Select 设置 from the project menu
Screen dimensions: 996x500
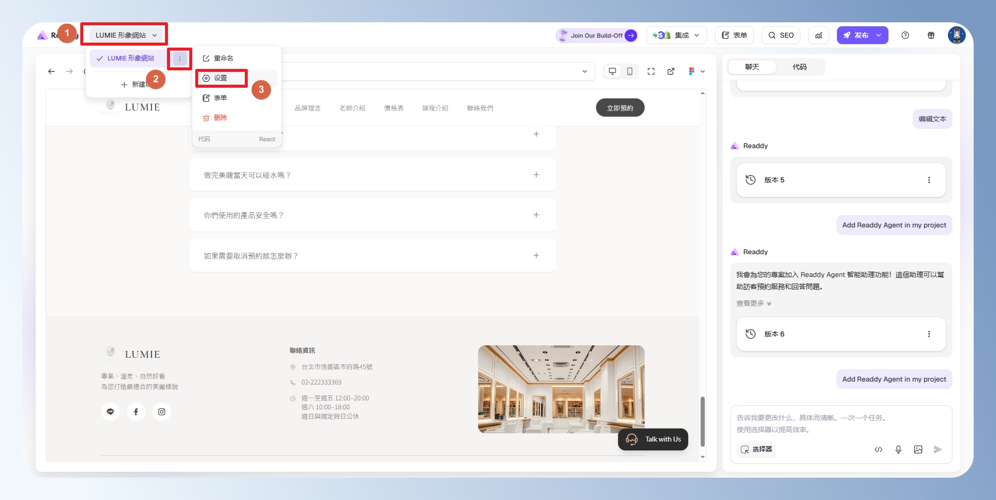click(221, 78)
